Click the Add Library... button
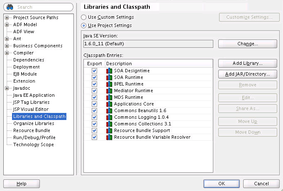Image resolution: width=283 pixels, height=191 pixels. [248, 63]
